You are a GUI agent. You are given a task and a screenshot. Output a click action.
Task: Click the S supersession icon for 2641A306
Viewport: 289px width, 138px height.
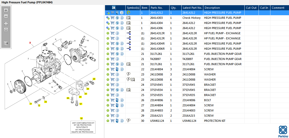pos(117,28)
